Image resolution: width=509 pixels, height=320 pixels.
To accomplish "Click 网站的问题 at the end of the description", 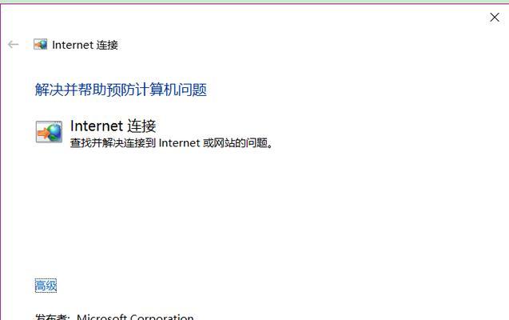I will coord(241,143).
